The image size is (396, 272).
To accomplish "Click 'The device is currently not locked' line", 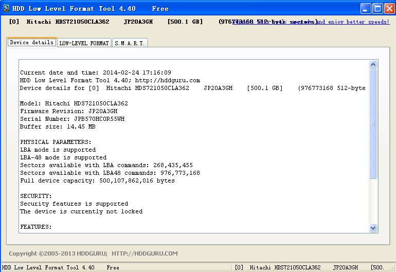I will (81, 211).
